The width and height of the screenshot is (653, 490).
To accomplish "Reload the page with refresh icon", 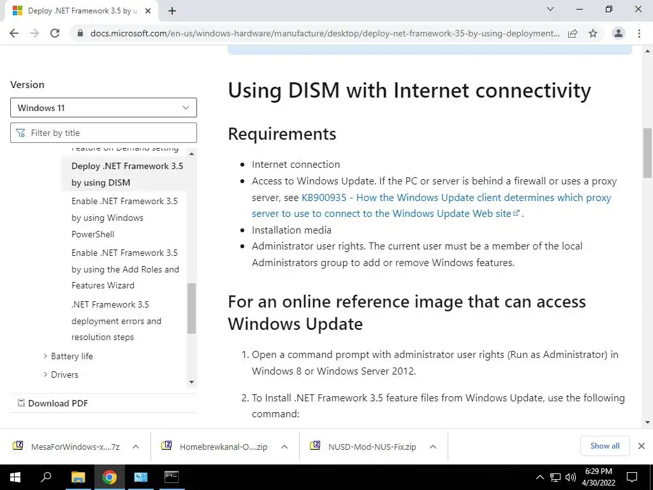I will pos(55,33).
